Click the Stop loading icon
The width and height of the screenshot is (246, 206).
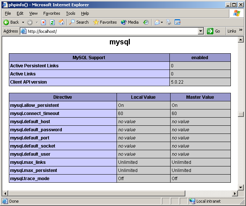pyautogui.click(x=44, y=22)
